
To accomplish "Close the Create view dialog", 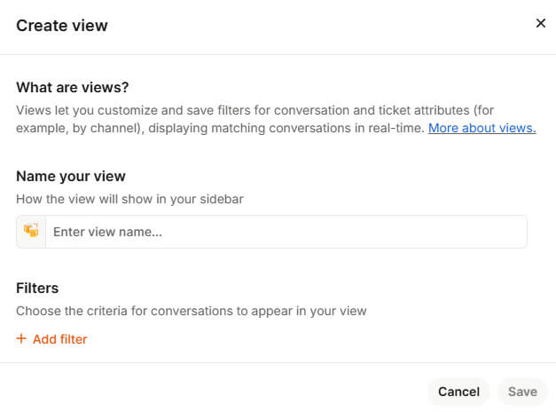I will pyautogui.click(x=540, y=24).
